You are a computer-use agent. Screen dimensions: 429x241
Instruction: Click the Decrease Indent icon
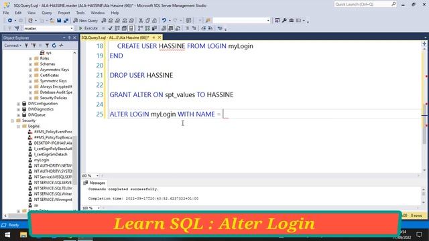click(204, 28)
